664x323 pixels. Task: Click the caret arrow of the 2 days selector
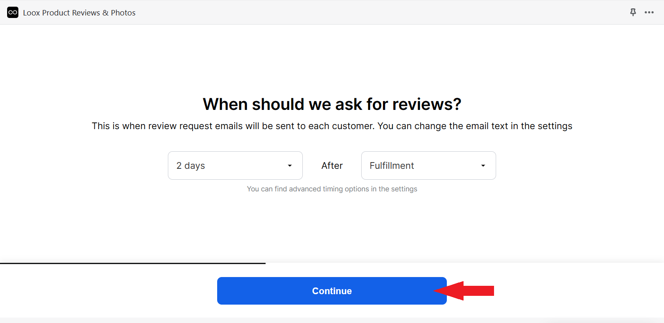click(290, 166)
